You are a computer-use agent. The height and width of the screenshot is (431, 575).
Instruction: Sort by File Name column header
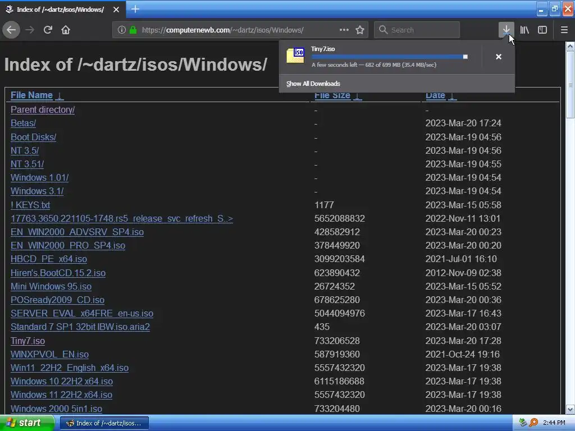tap(31, 95)
